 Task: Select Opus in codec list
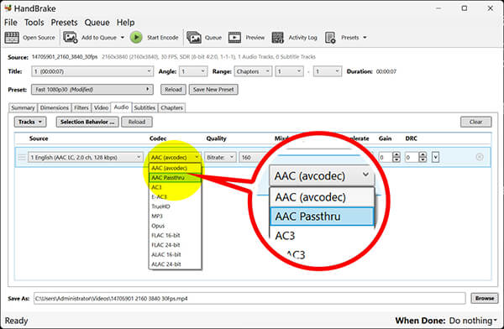click(x=175, y=226)
